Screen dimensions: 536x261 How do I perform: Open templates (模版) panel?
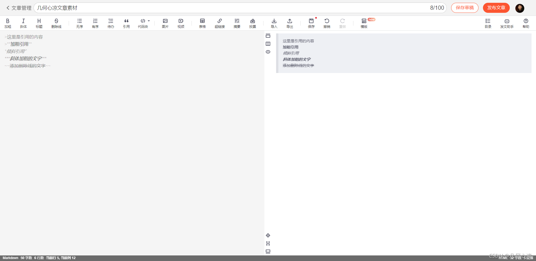364,23
